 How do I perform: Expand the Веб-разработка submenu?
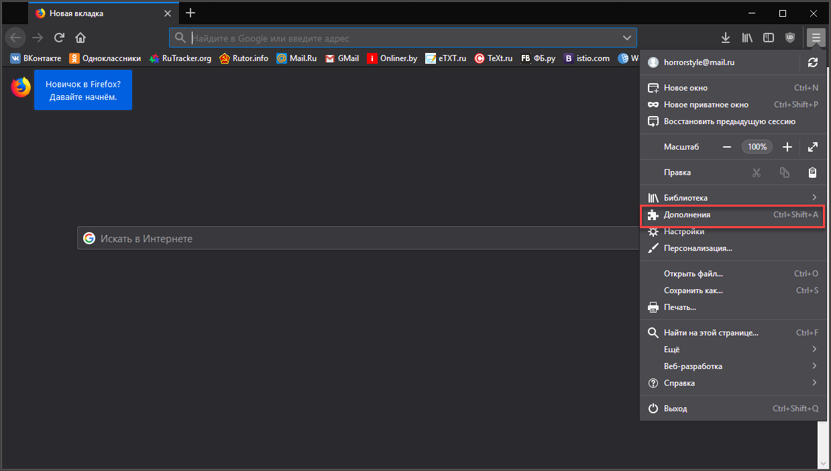click(x=733, y=366)
